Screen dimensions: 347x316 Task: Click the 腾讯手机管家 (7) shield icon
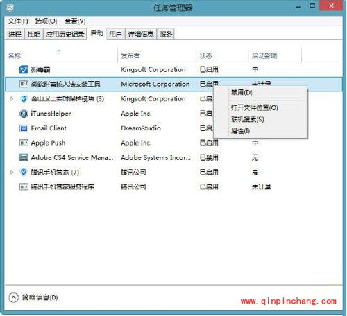(24, 173)
